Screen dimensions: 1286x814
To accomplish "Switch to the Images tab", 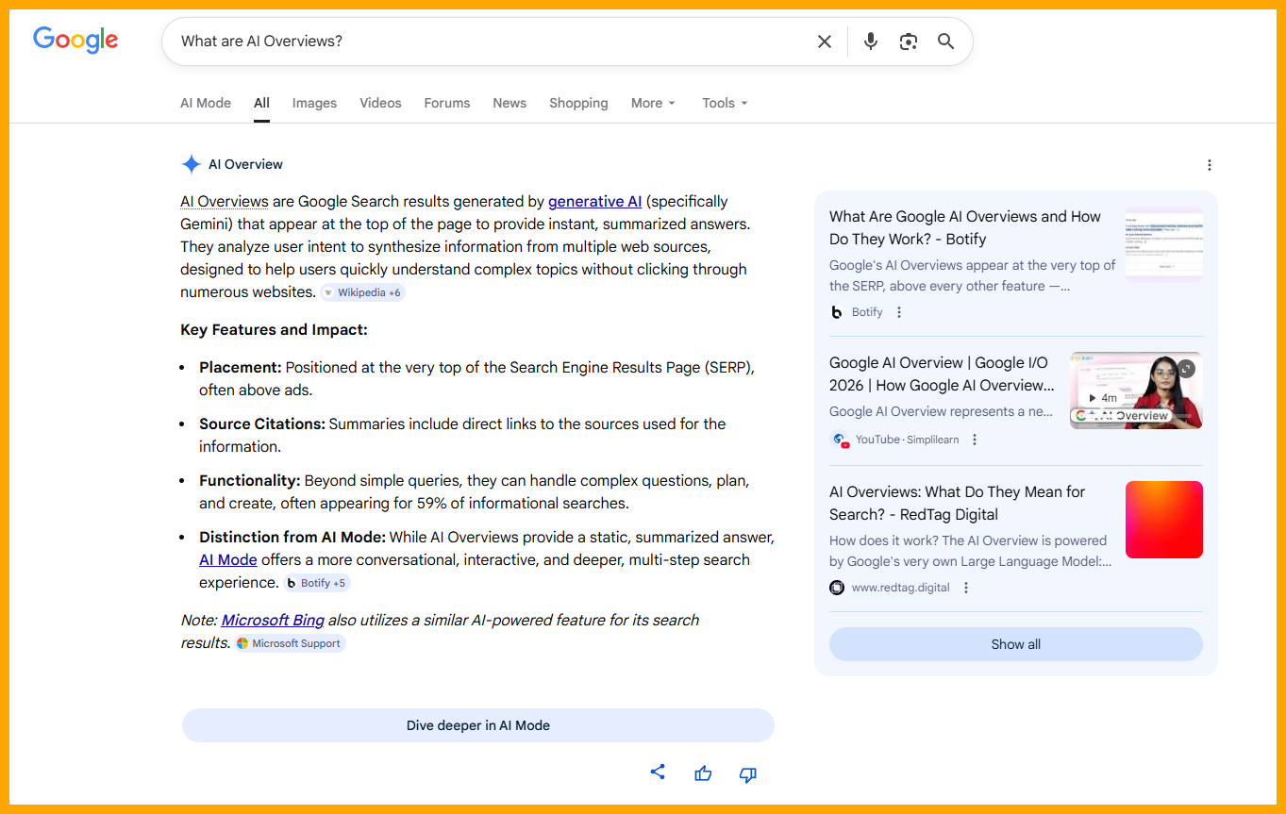I will pos(314,103).
